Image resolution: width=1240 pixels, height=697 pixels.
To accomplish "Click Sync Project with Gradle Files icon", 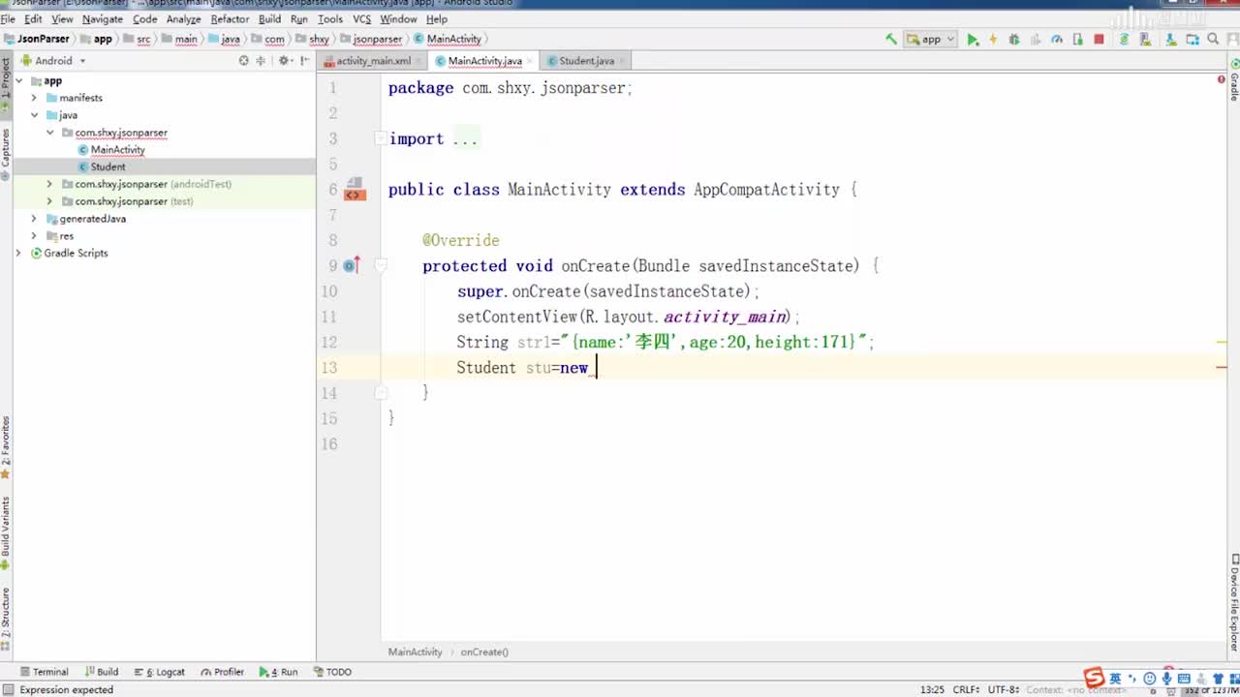I will point(1124,40).
